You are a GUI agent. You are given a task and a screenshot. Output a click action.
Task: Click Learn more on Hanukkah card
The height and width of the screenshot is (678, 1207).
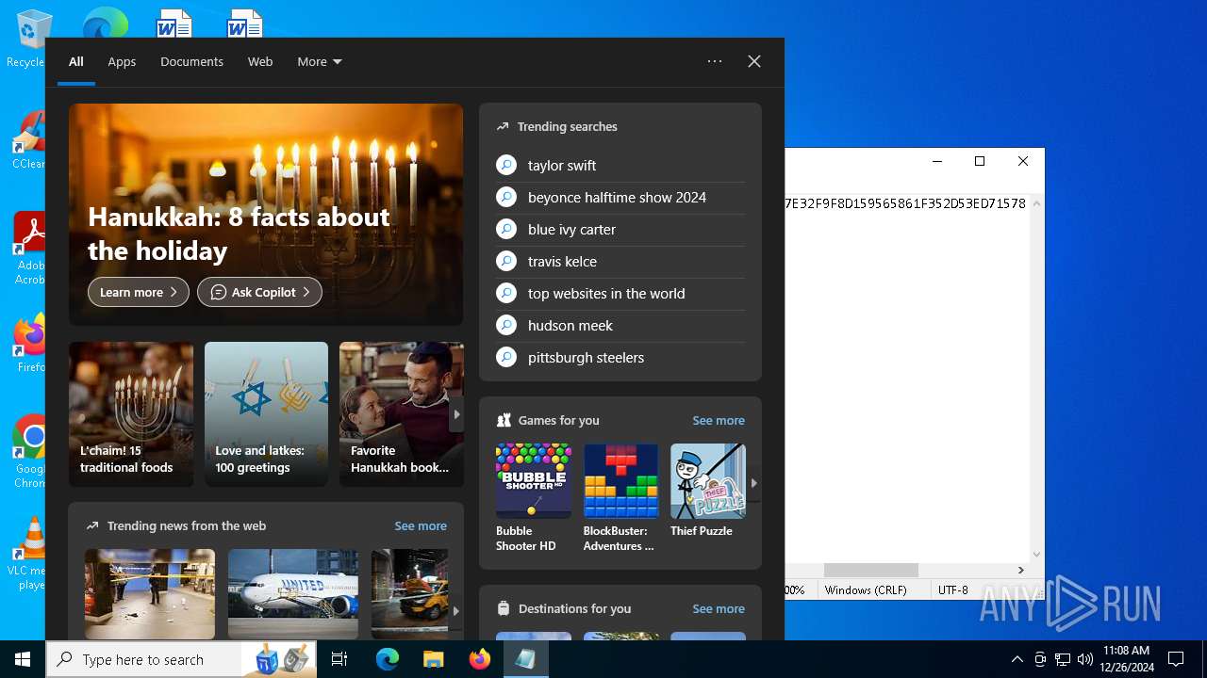[139, 292]
